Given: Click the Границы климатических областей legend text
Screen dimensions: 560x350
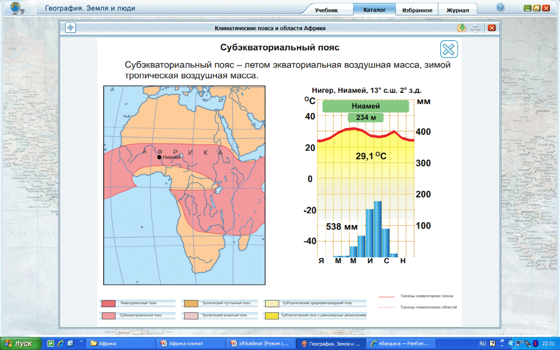Looking at the screenshot, I should 428,307.
